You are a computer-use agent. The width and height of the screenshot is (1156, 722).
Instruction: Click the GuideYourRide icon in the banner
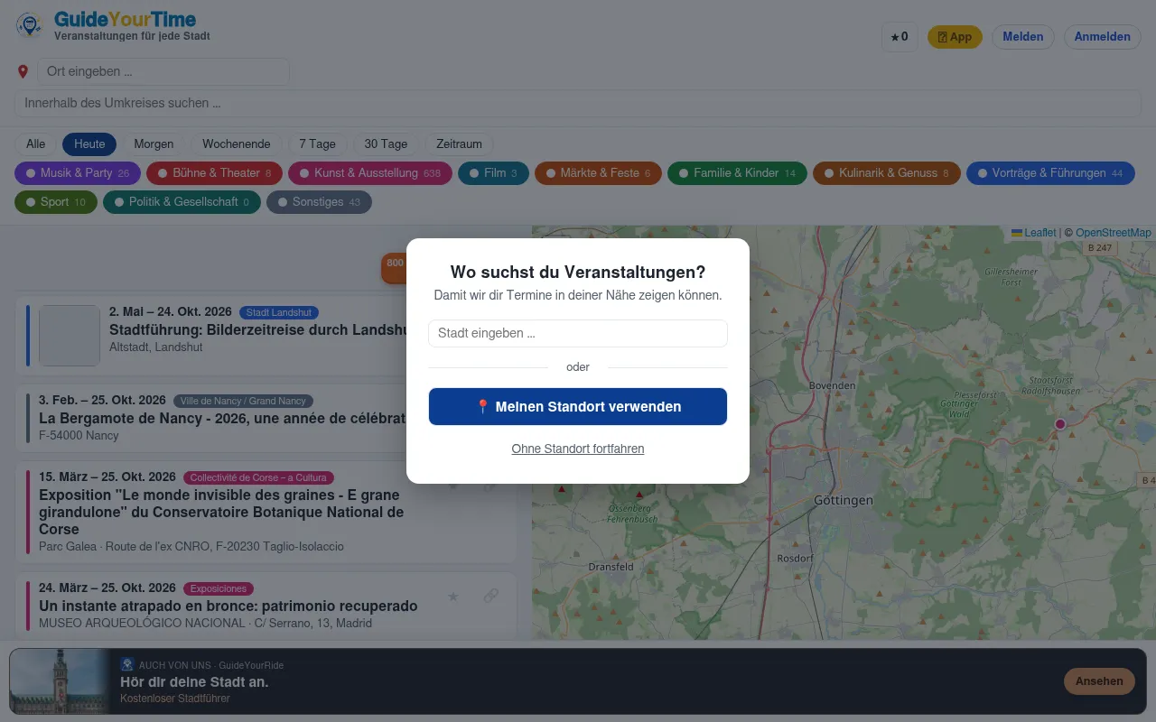click(x=127, y=664)
